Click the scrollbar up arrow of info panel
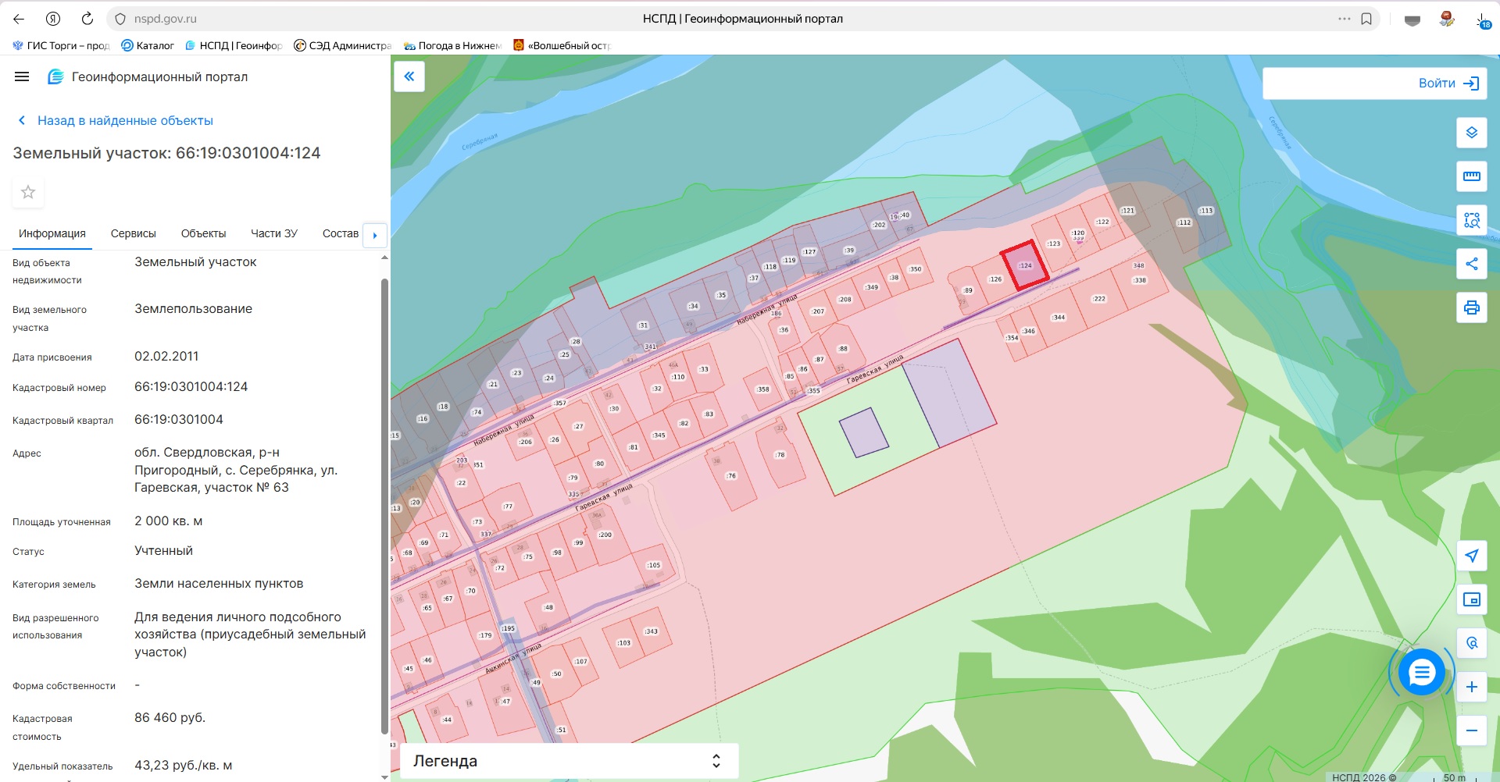 pyautogui.click(x=384, y=258)
